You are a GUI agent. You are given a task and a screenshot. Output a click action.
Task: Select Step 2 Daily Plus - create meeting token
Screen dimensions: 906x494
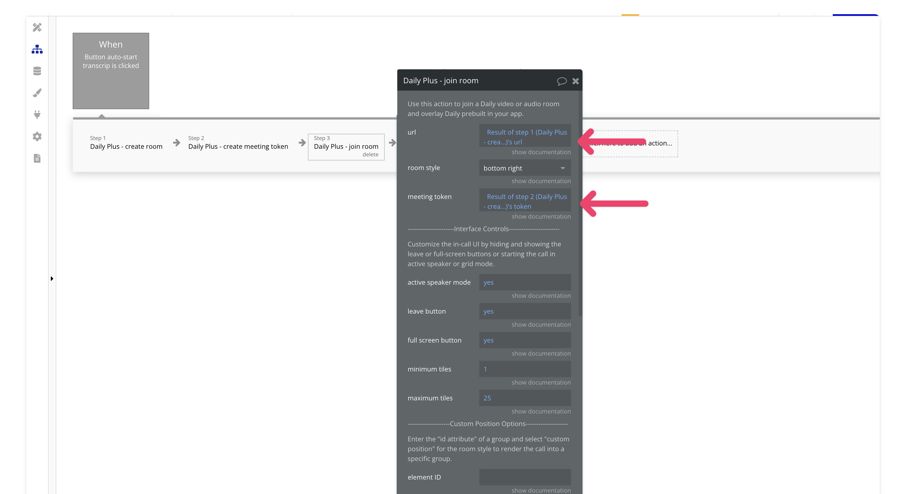click(238, 143)
